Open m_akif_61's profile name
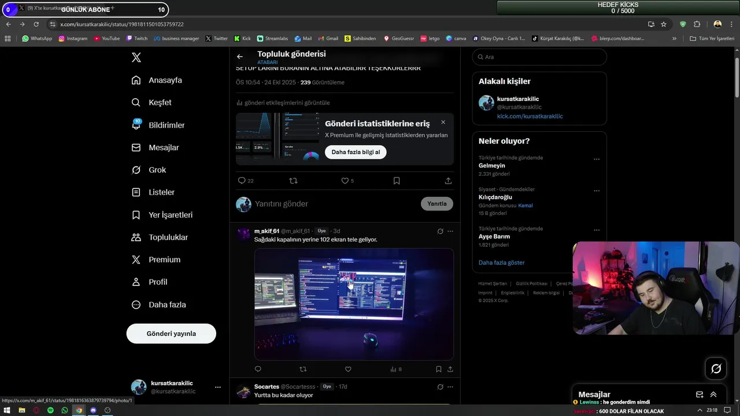Viewport: 740px width, 416px height. pyautogui.click(x=267, y=231)
